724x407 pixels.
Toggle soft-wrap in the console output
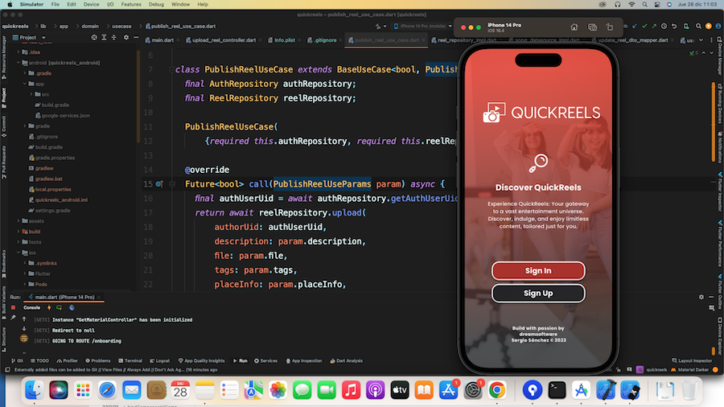(x=24, y=339)
